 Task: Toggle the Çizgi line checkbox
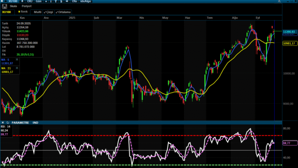pos(49,12)
